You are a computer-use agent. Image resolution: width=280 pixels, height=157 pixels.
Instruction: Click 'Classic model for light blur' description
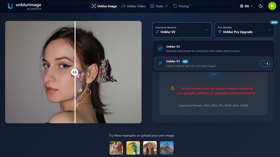click(x=191, y=66)
